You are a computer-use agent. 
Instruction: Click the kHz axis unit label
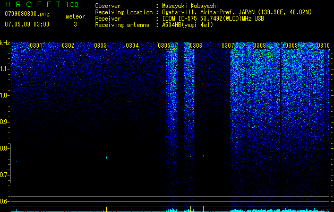click(x=5, y=43)
